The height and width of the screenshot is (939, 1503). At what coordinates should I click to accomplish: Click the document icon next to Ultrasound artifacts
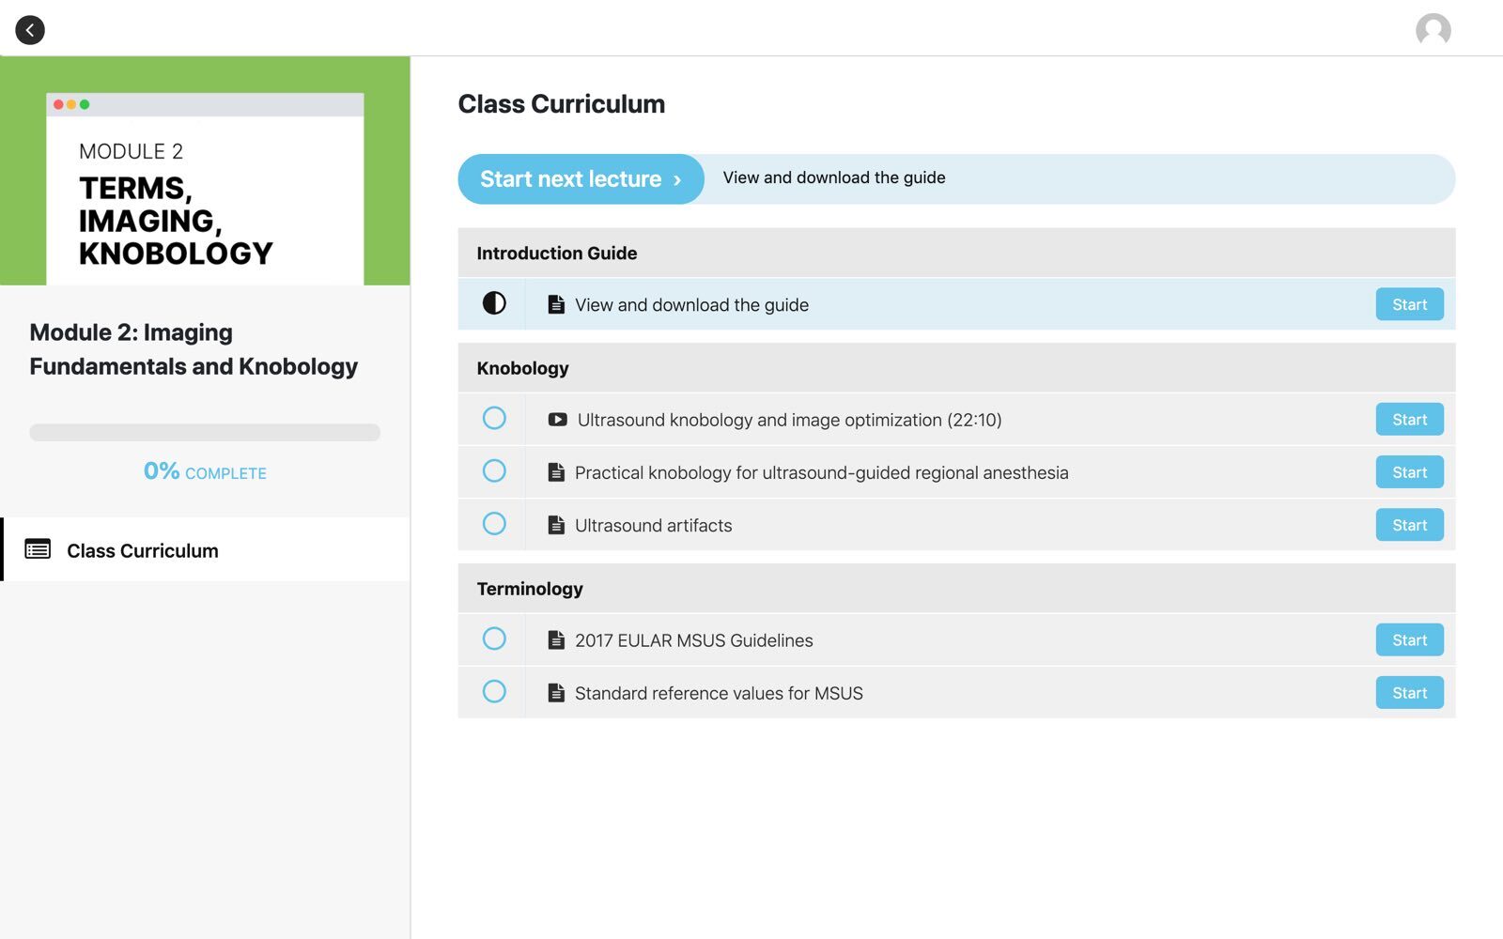(x=555, y=525)
